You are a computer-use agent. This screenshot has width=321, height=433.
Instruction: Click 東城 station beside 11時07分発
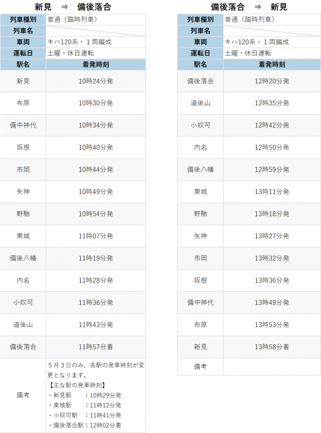click(23, 236)
